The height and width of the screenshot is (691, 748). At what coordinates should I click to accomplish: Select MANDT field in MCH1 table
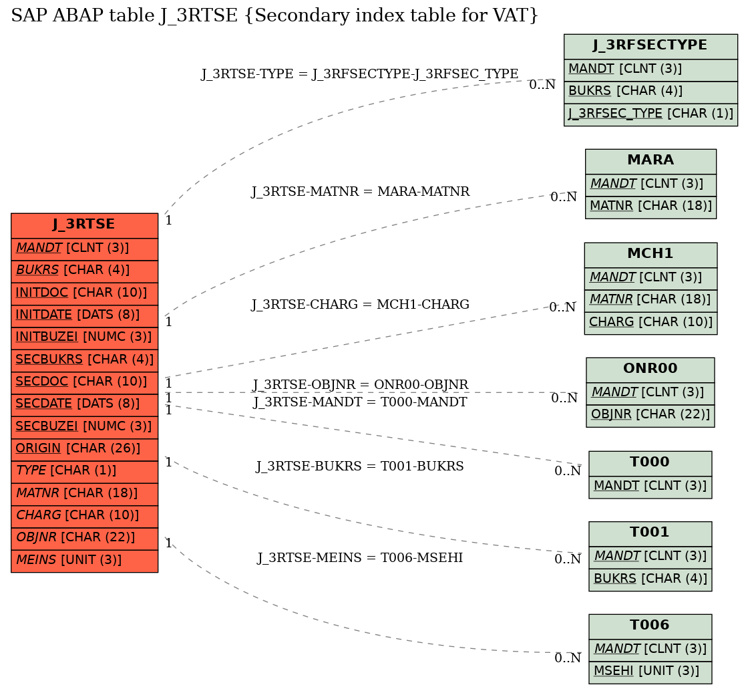coord(650,279)
